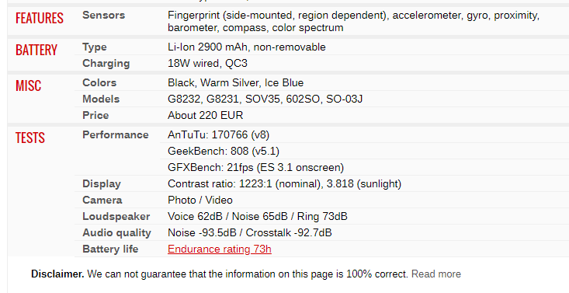Open the Photo / Video camera samples

tap(200, 200)
